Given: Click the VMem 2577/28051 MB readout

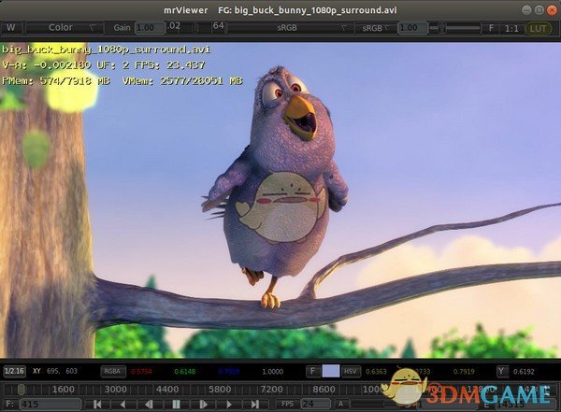Looking at the screenshot, I should point(182,81).
